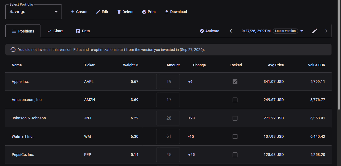
Task: Click the Latest version chip
Action: [285, 31]
